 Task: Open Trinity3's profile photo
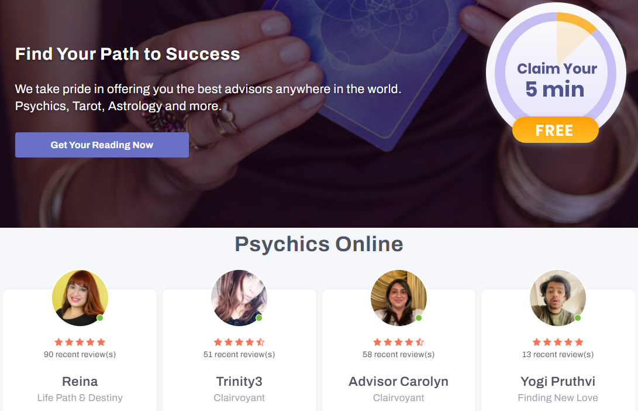pyautogui.click(x=239, y=298)
